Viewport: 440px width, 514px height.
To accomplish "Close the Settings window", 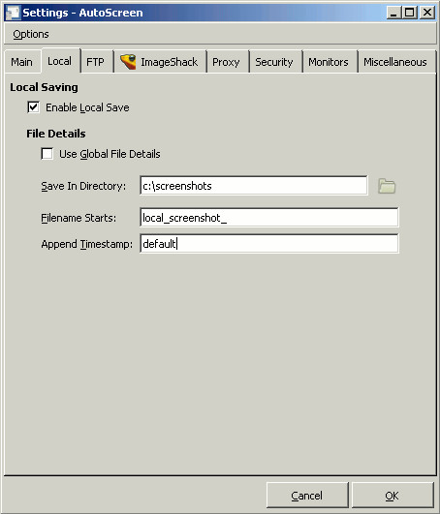I will [x=427, y=13].
